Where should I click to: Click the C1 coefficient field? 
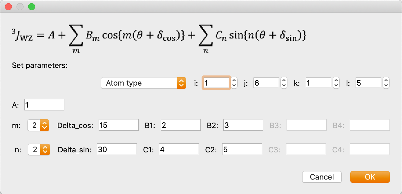[179, 149]
